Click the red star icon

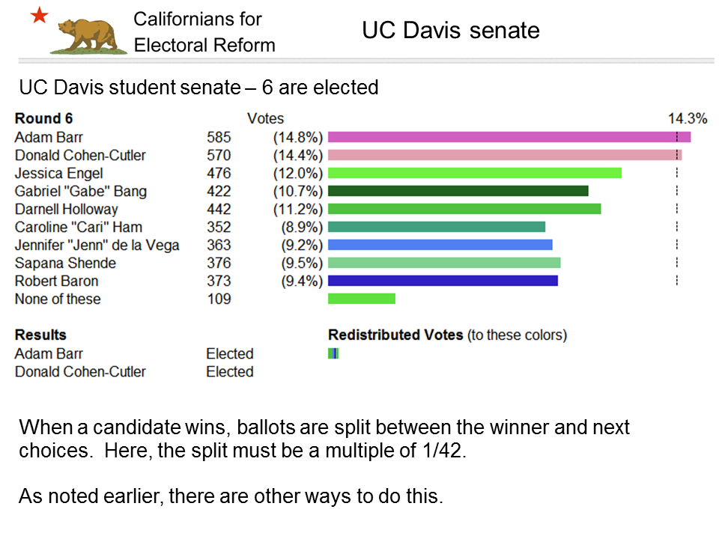pos(40,15)
